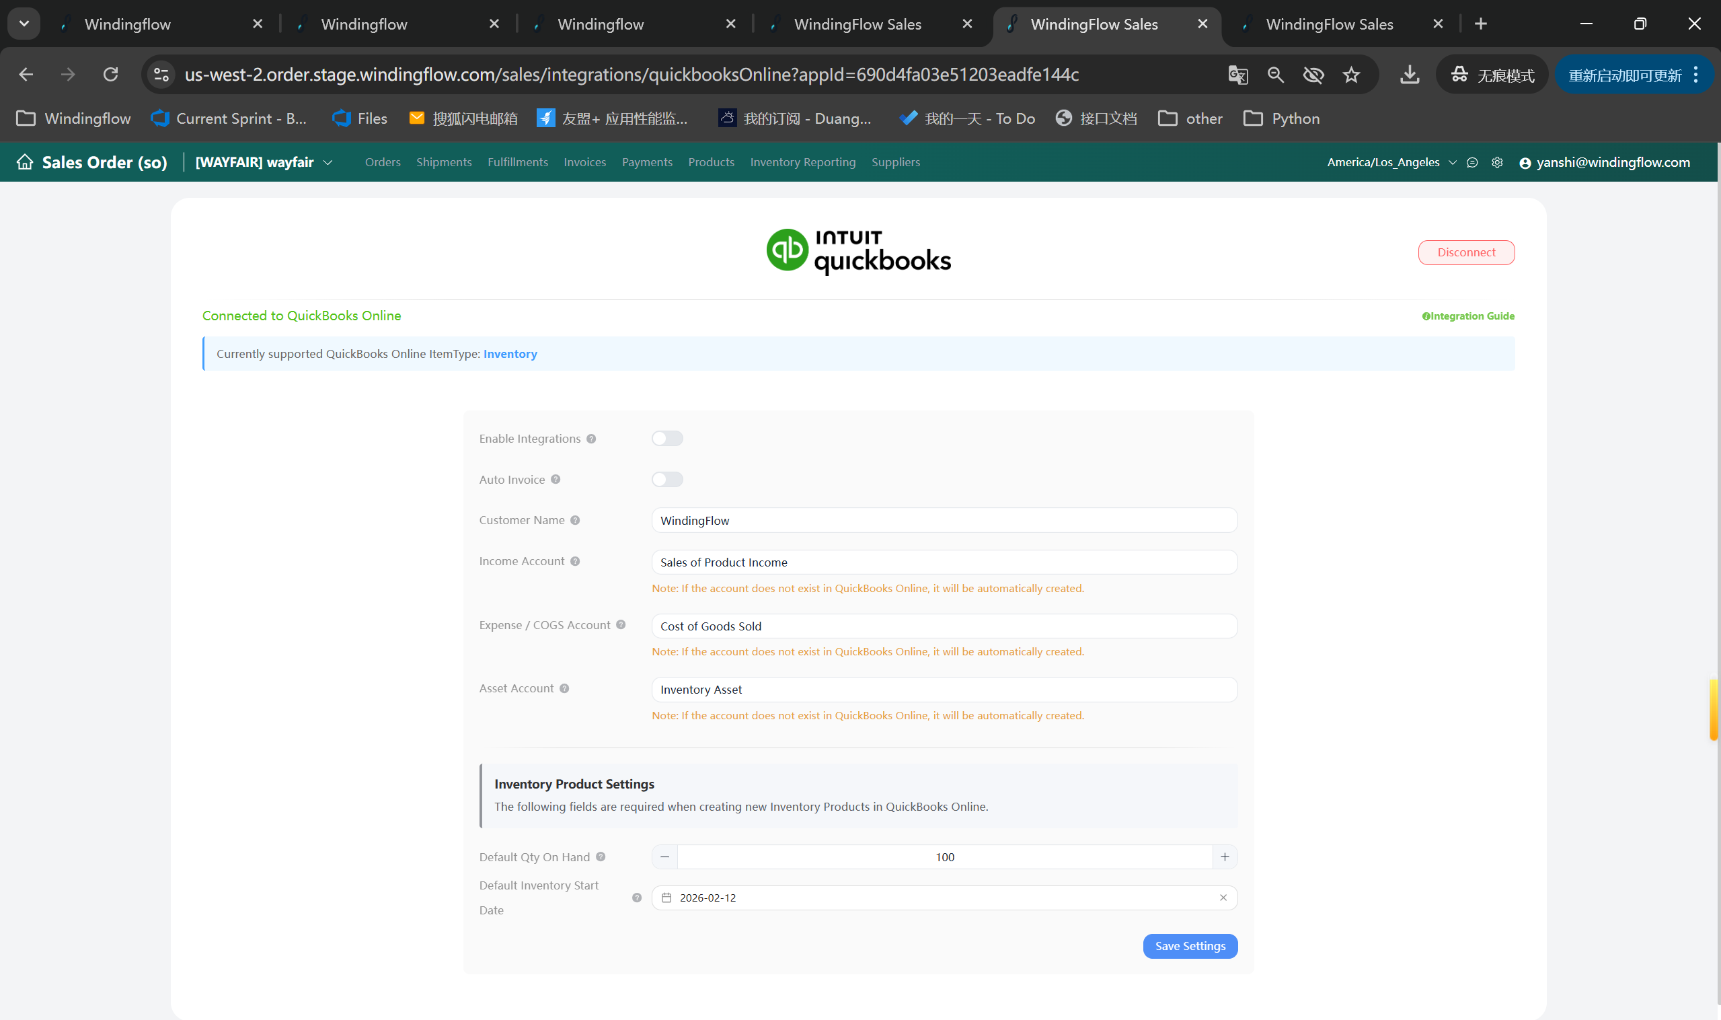Open Google Translate icon in address bar
The height and width of the screenshot is (1020, 1721).
tap(1238, 75)
